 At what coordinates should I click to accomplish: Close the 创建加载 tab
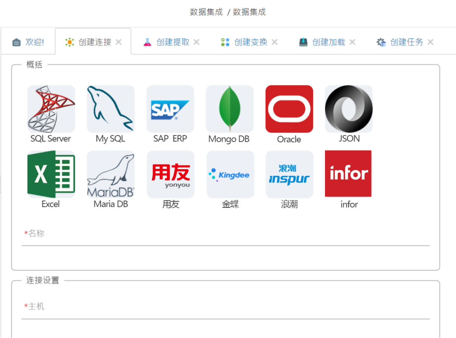352,42
